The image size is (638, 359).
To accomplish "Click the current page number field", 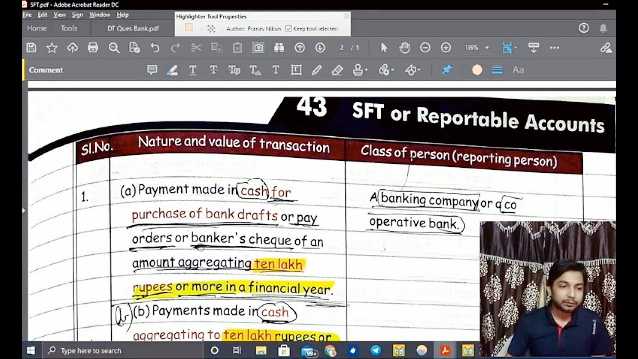I will tap(342, 48).
